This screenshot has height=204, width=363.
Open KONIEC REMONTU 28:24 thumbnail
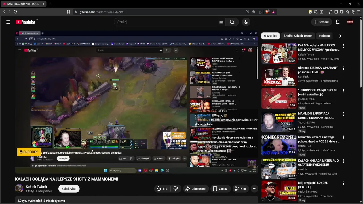point(279,145)
